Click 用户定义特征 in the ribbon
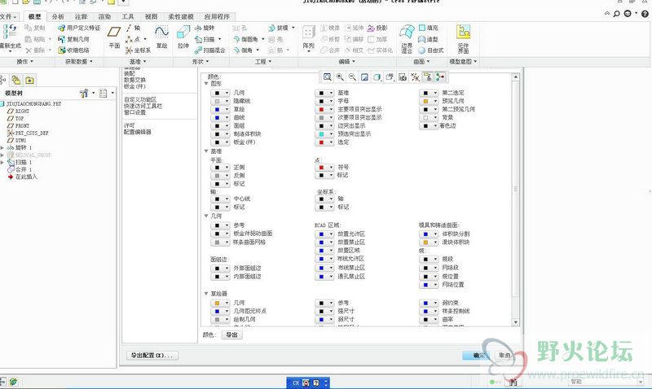This screenshot has width=652, height=389. click(x=79, y=28)
